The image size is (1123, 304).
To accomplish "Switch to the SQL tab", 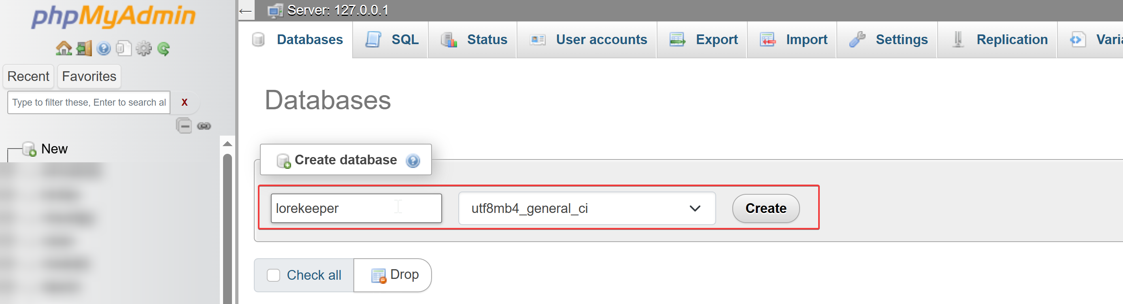I will (x=392, y=40).
